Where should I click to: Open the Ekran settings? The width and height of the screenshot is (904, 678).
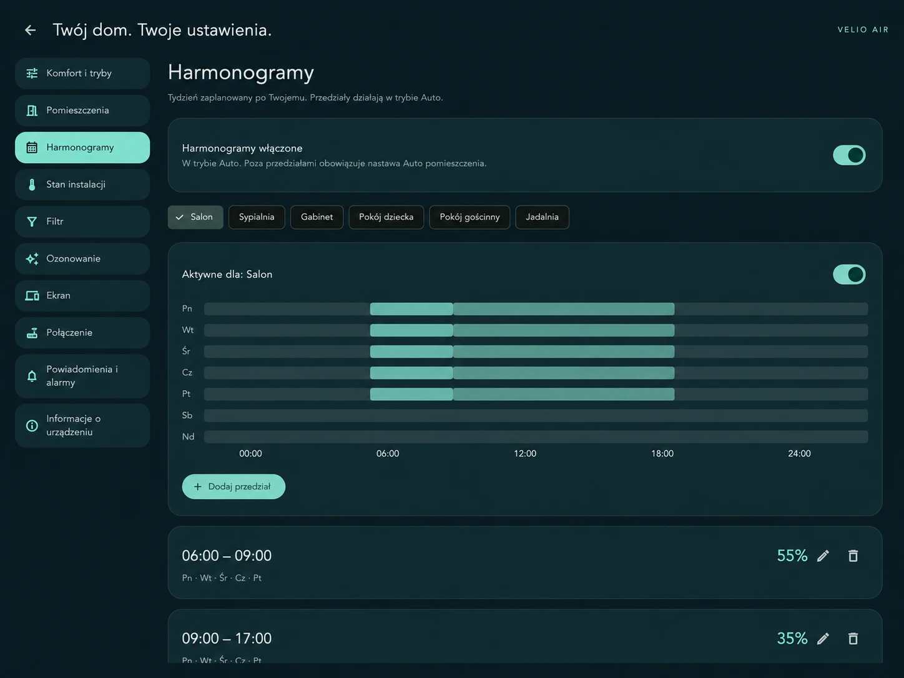tap(82, 295)
